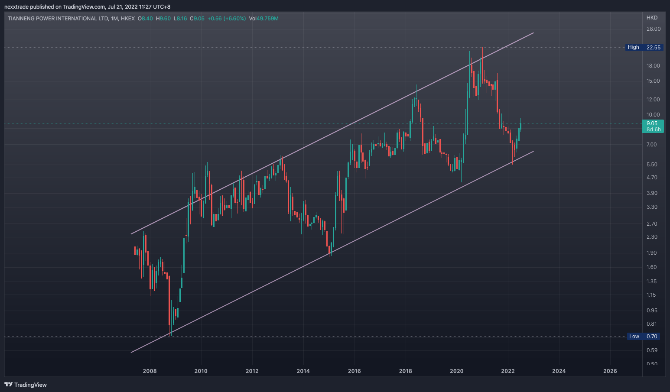This screenshot has height=392, width=670.
Task: Click the TradingView logo at bottom left
Action: [x=26, y=385]
